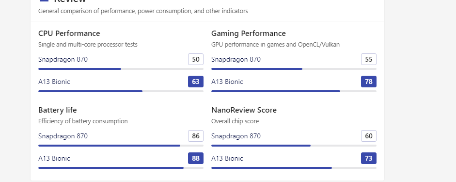The image size is (456, 182).
Task: Click the Gaming score badge 78
Action: 369,82
